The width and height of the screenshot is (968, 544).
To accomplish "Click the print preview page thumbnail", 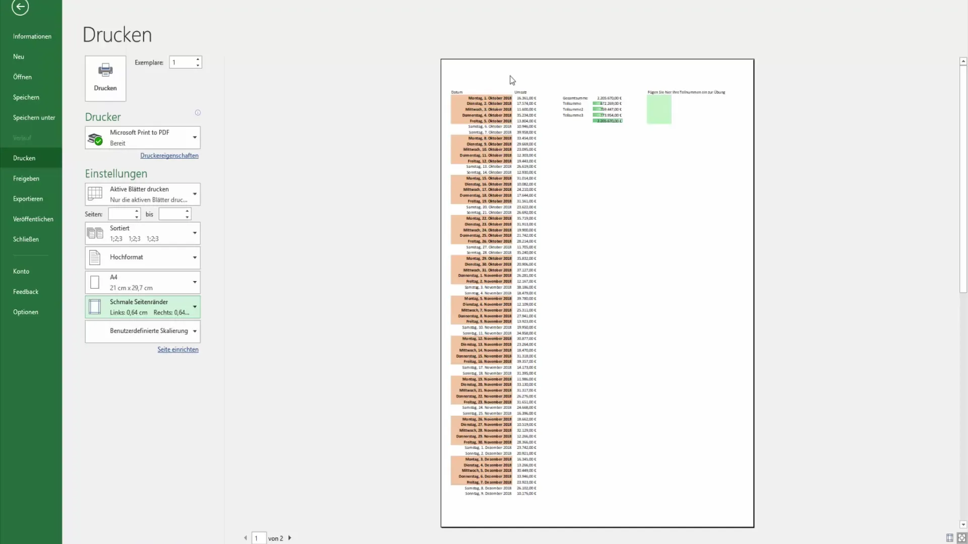I will [x=597, y=293].
